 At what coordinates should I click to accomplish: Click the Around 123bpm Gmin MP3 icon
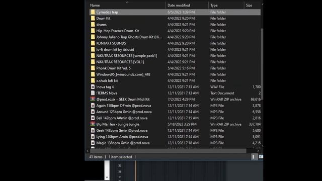[x=93, y=112]
